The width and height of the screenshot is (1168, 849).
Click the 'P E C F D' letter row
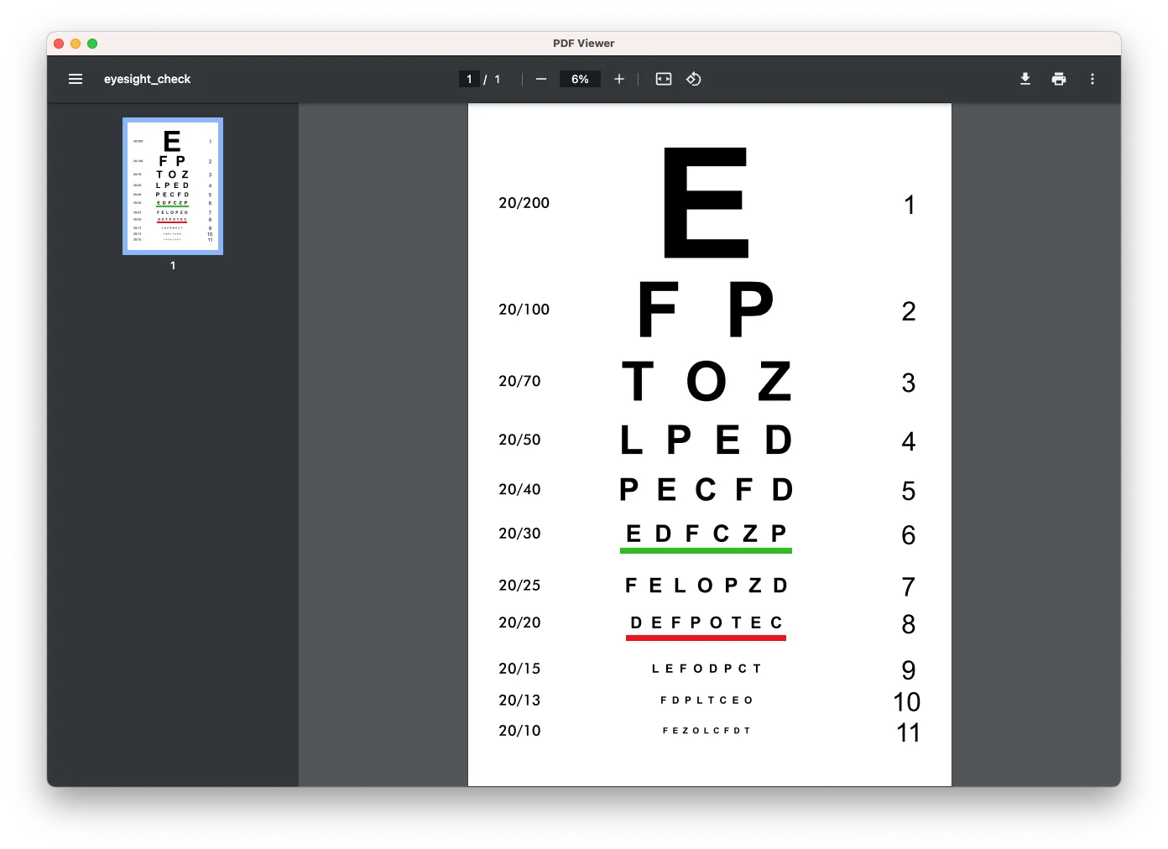(x=707, y=489)
